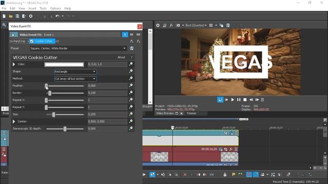Click FX panel vertical scrollbar down arrow
This screenshot has height=184, width=328.
click(150, 102)
